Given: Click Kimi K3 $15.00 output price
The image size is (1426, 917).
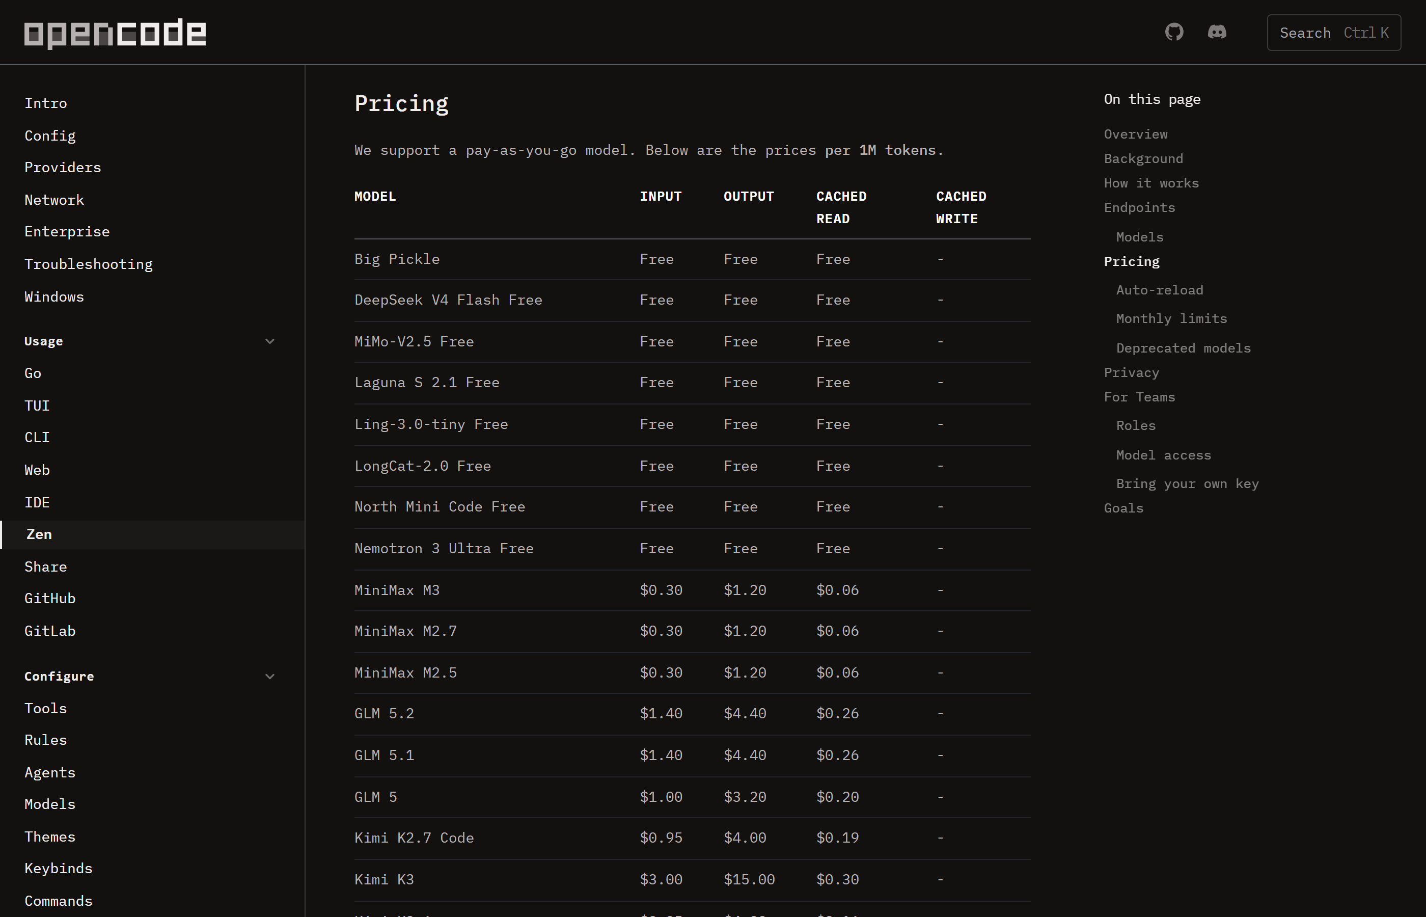Looking at the screenshot, I should [x=749, y=879].
